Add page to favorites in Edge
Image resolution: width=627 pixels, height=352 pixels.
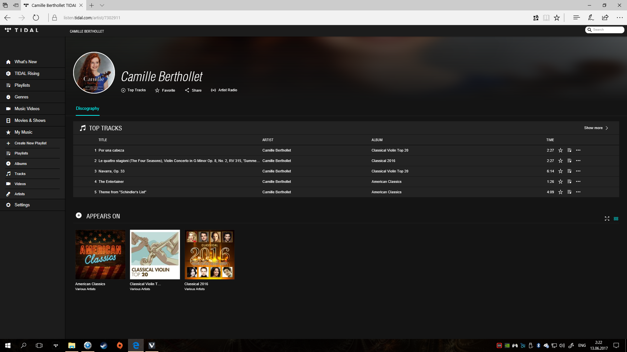tap(557, 18)
